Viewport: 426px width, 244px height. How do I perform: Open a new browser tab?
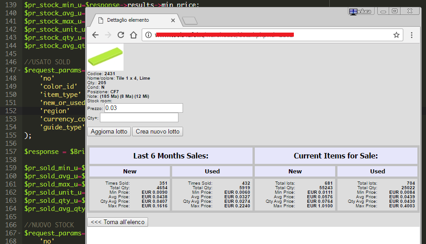tap(190, 20)
